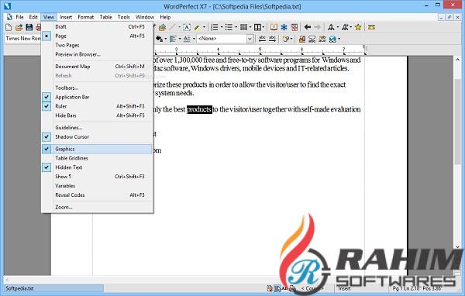
Task: Uncheck Ruler in View menu
Action: (97, 106)
